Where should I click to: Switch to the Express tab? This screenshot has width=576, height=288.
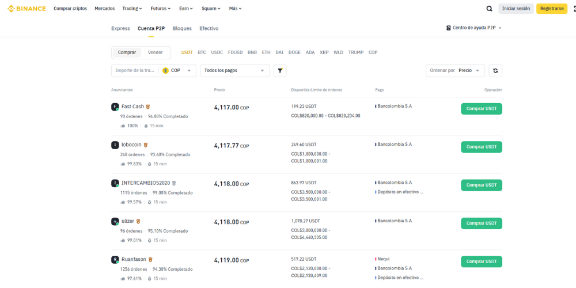(120, 28)
